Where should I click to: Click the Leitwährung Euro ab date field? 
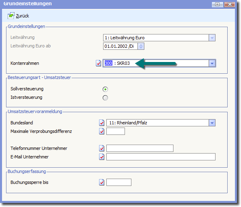click(x=120, y=46)
